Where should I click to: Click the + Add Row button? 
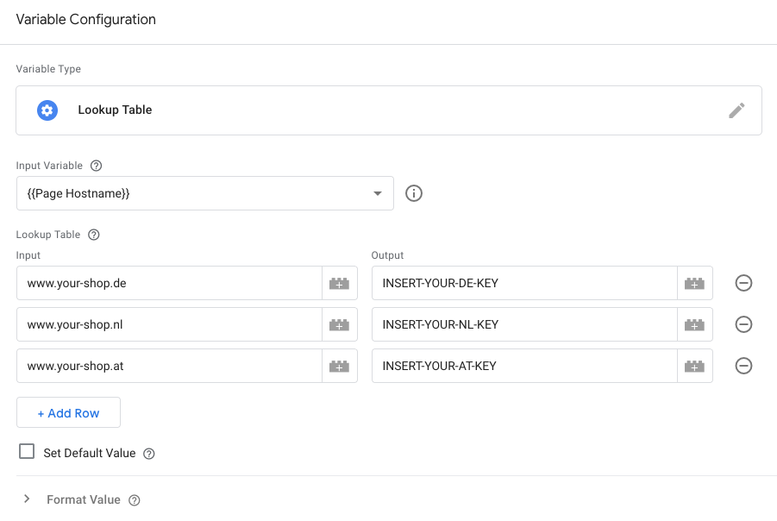68,412
